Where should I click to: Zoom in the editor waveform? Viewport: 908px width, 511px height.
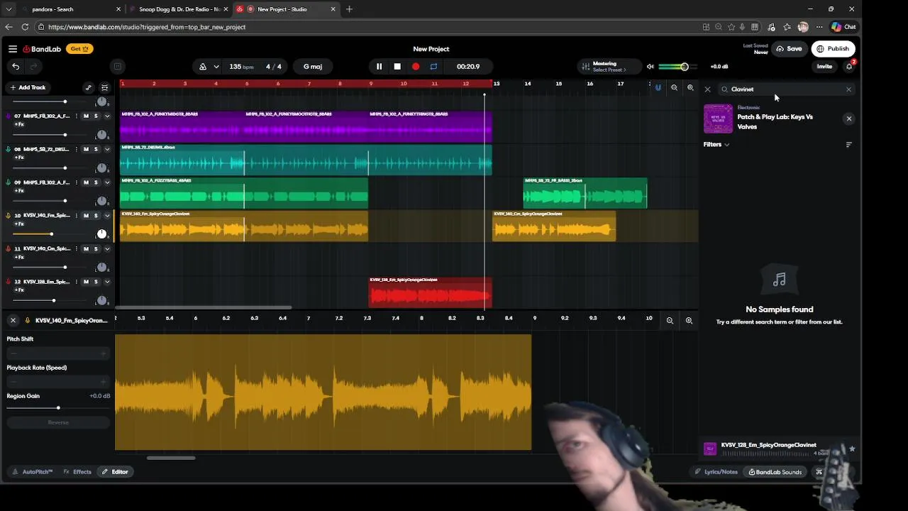click(689, 321)
